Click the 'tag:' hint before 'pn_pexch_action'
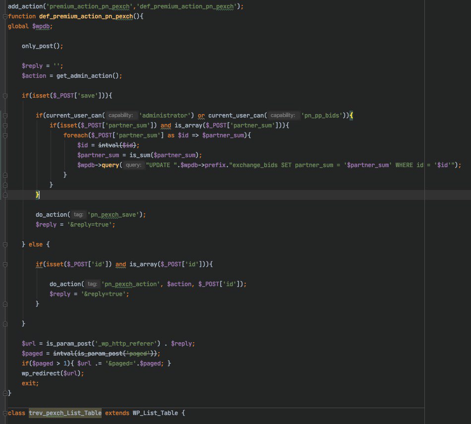Screen dimensions: 471x424 (92, 284)
